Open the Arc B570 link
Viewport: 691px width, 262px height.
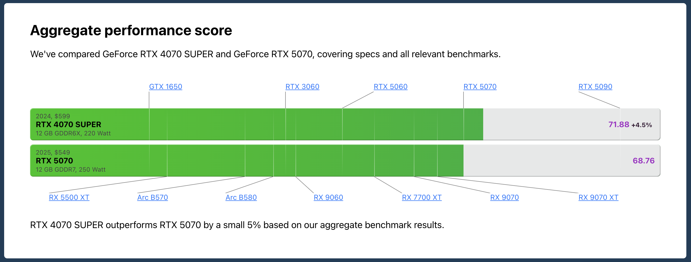coord(152,198)
